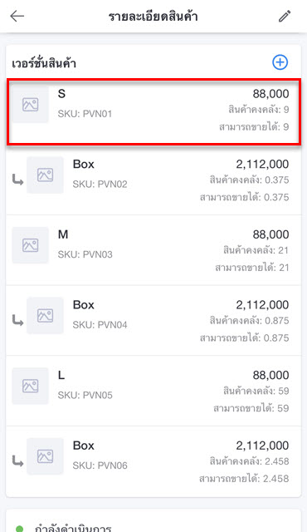Tap image placeholder of Box PVN06
The image size is (307, 532).
[45, 456]
